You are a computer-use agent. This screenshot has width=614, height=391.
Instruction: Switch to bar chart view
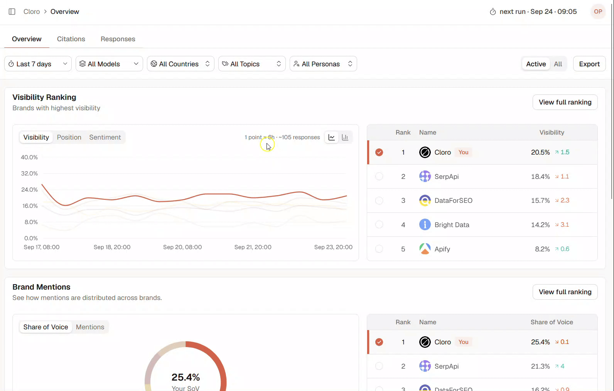tap(345, 137)
